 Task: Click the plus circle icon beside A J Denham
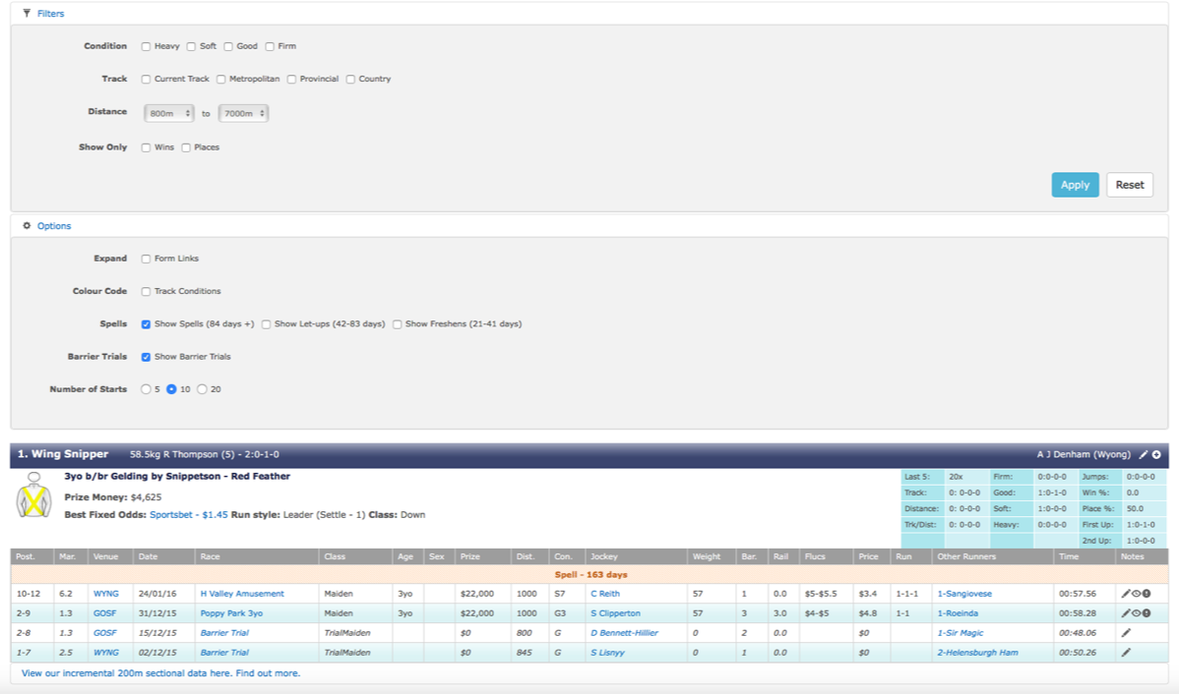(1156, 455)
